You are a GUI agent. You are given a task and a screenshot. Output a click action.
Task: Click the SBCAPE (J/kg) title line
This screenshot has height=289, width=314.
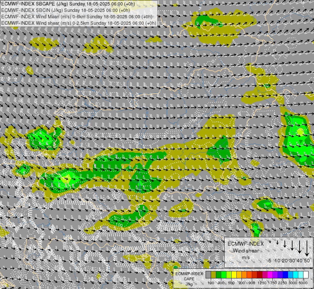click(68, 4)
